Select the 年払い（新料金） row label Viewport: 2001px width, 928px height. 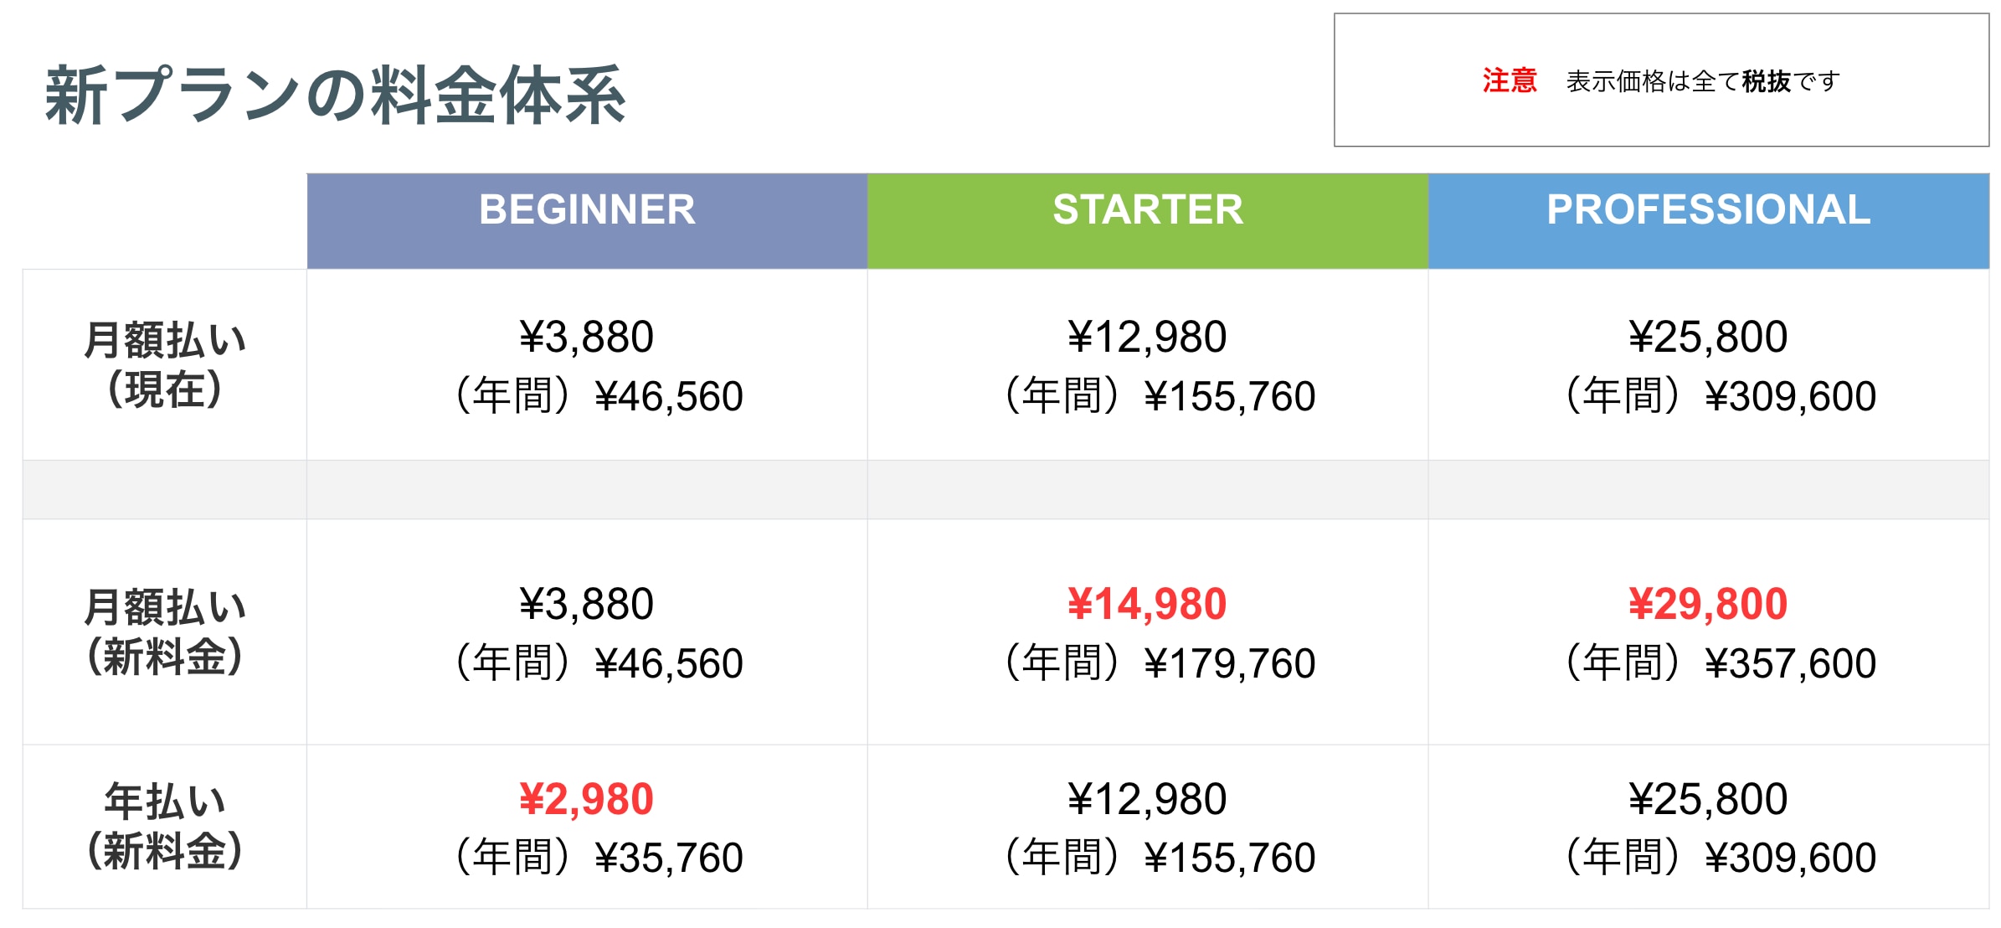[165, 827]
